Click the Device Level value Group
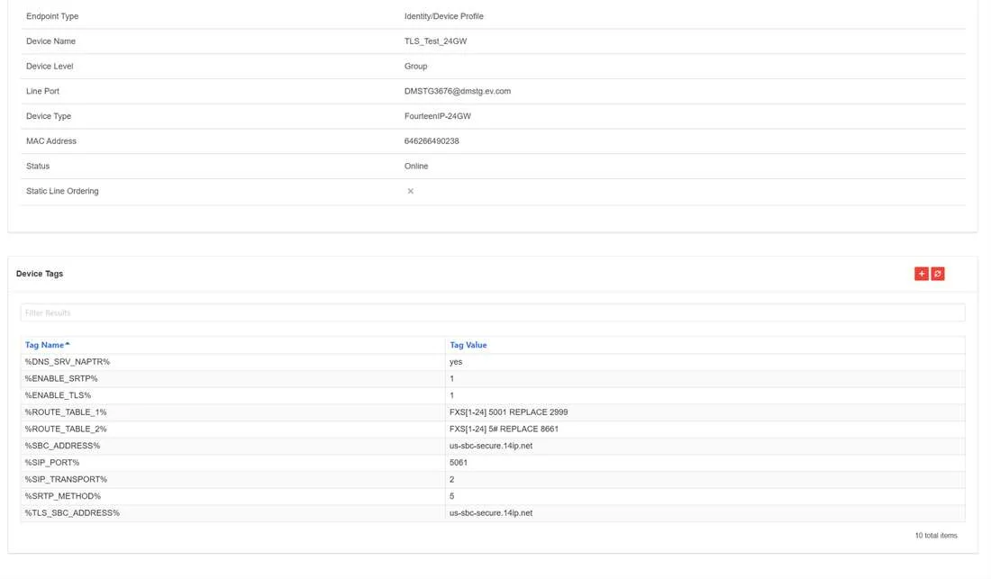The height and width of the screenshot is (579, 991). 416,67
